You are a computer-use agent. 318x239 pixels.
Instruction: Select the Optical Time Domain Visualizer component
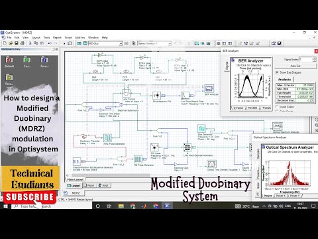[211, 164]
